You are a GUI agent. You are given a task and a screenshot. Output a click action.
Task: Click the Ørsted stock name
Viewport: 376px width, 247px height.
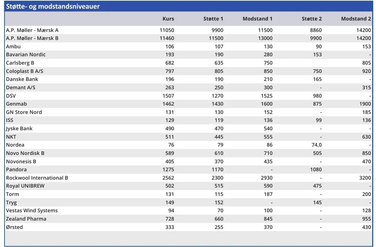pos(14,227)
